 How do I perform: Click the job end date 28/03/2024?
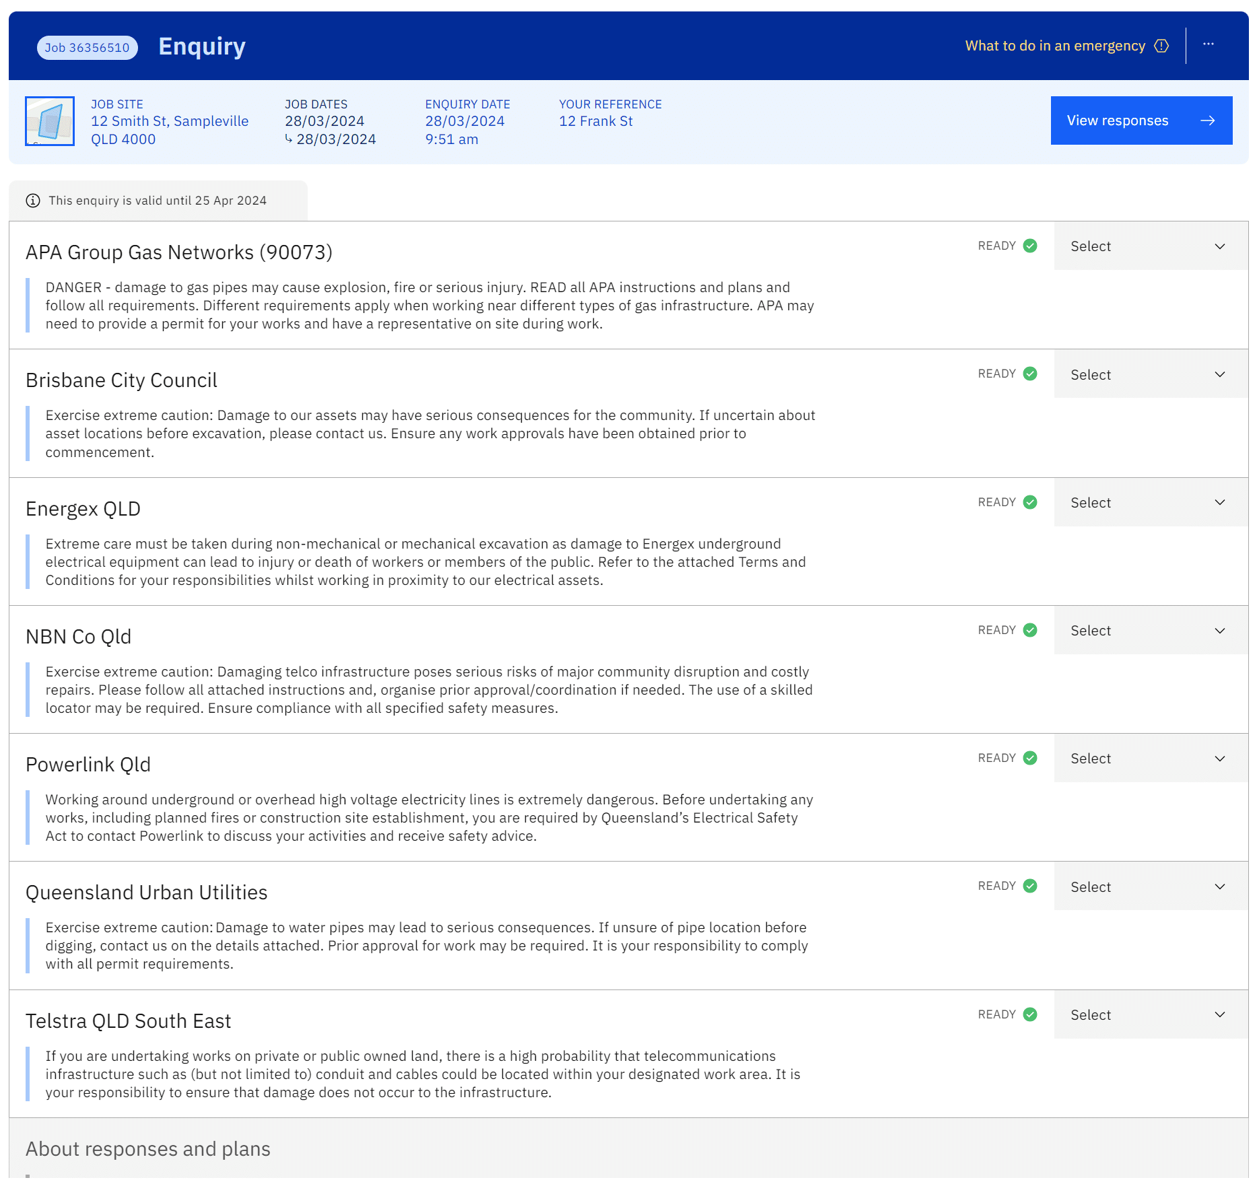tap(336, 139)
